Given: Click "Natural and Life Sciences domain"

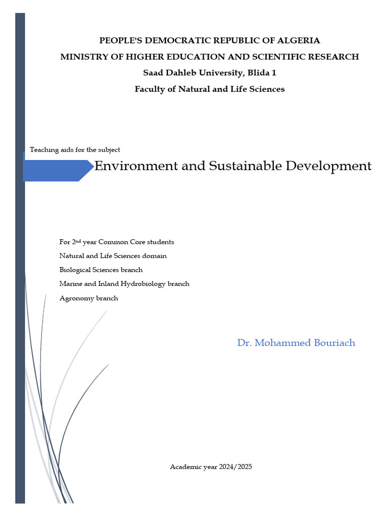Looking at the screenshot, I should click(113, 256).
